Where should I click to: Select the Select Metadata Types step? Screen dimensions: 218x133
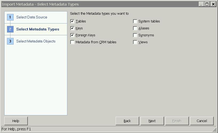[38, 29]
